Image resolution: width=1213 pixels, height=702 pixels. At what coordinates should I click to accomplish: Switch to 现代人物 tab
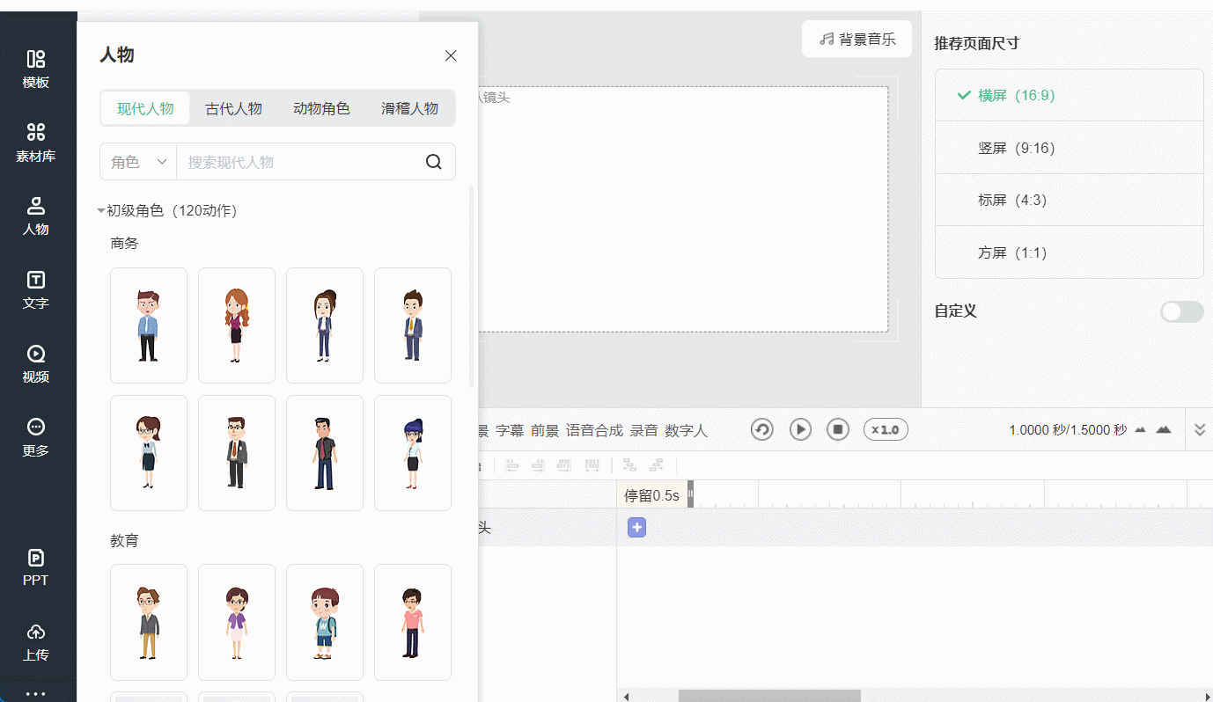click(x=145, y=108)
